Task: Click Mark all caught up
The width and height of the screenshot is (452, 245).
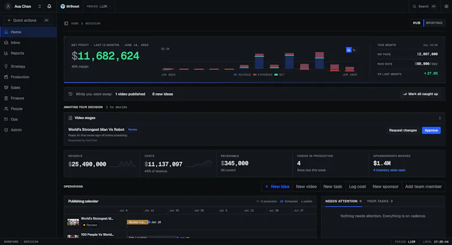Action: point(420,94)
